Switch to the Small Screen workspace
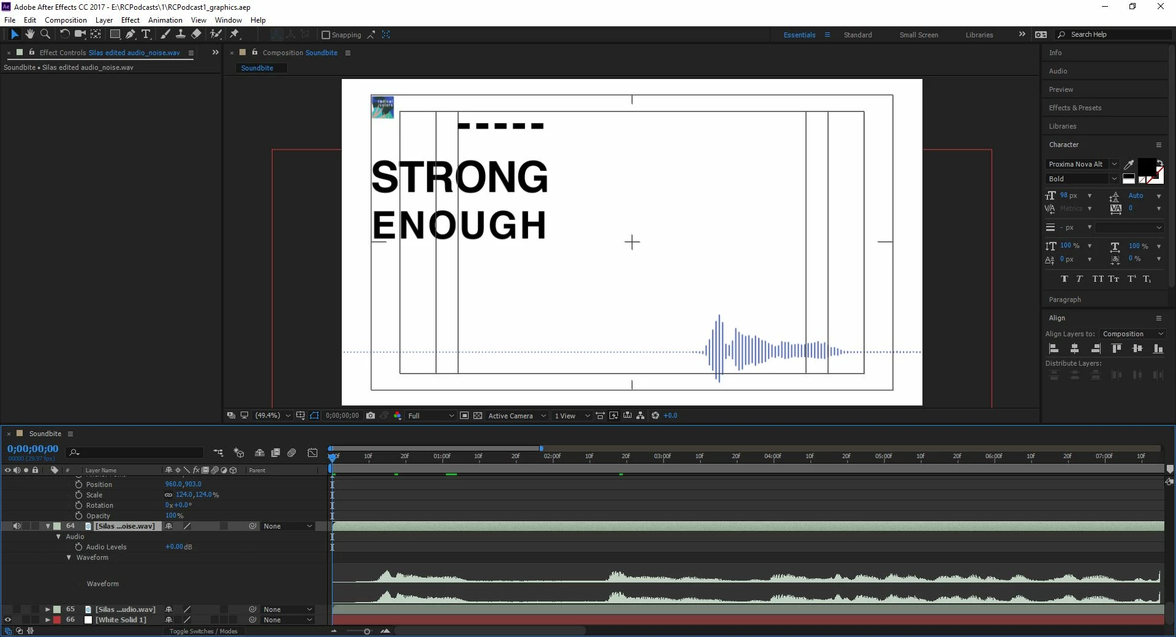1176x637 pixels. pyautogui.click(x=919, y=35)
